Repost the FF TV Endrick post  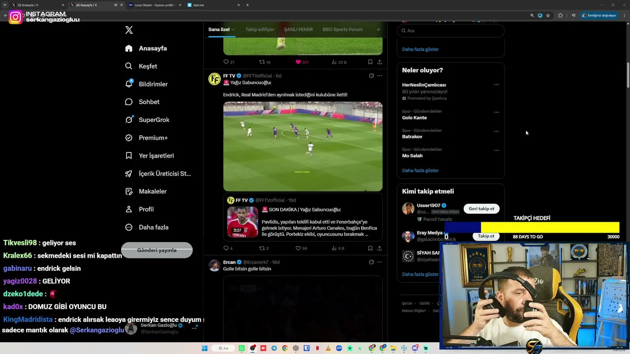click(x=264, y=248)
